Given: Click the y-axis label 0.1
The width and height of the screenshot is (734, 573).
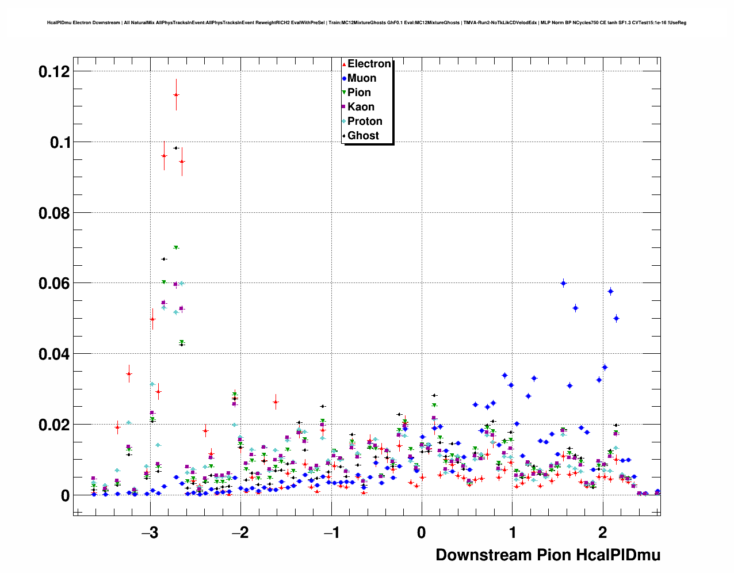Looking at the screenshot, I should [60, 143].
